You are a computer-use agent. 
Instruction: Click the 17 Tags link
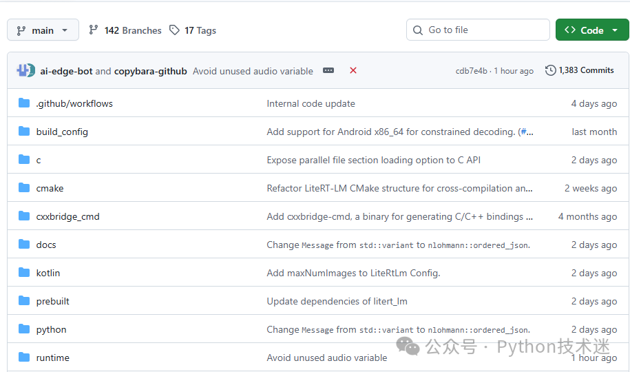pyautogui.click(x=200, y=30)
